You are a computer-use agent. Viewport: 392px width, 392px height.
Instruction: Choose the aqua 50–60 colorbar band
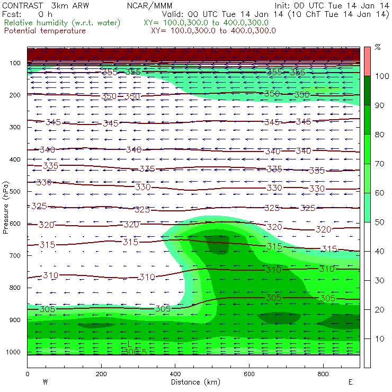pos(367,208)
